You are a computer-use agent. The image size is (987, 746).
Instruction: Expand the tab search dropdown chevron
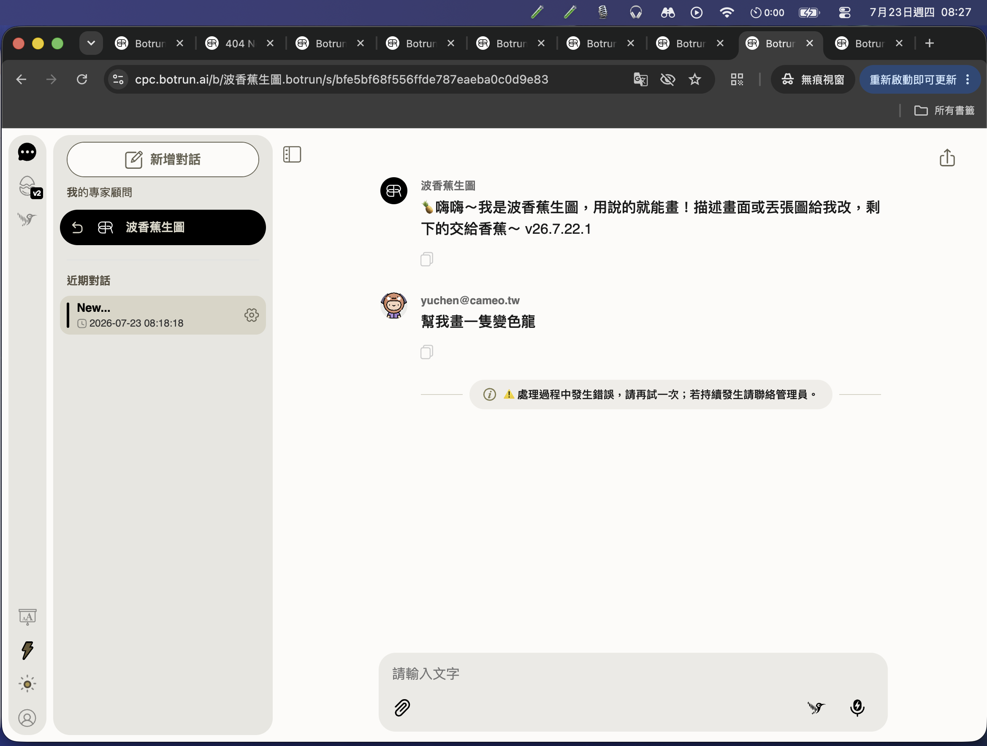pyautogui.click(x=91, y=43)
